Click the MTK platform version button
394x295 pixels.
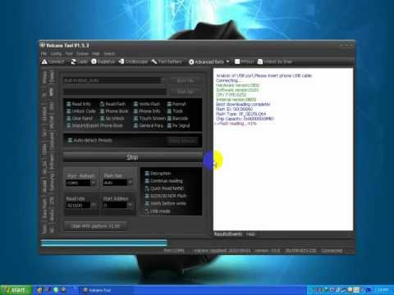[95, 226]
